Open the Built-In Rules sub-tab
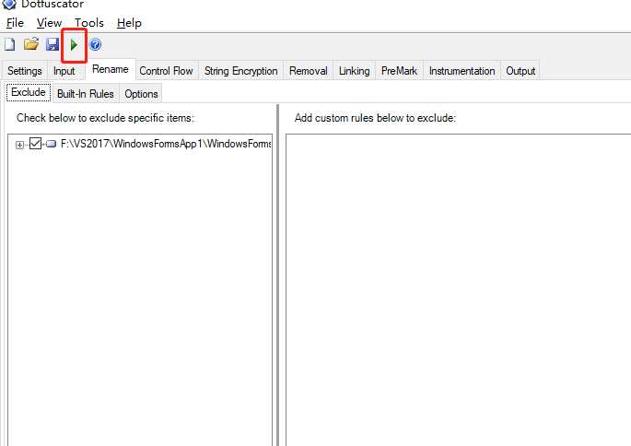The width and height of the screenshot is (631, 446). pos(86,94)
